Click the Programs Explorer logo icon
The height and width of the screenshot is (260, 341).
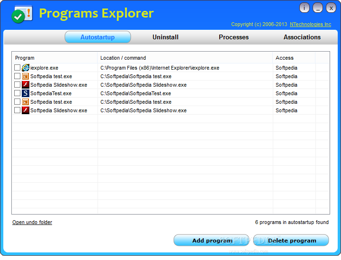point(22,14)
